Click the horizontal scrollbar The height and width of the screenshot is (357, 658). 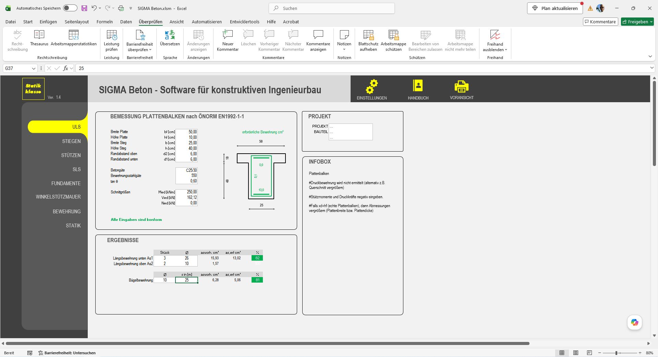tap(267, 343)
